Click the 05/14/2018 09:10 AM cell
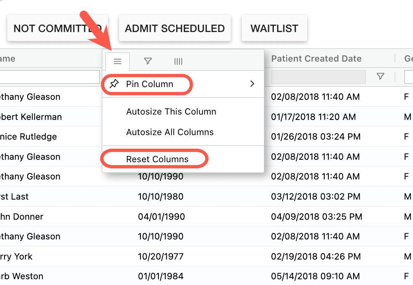This screenshot has height=285, width=413. [315, 276]
